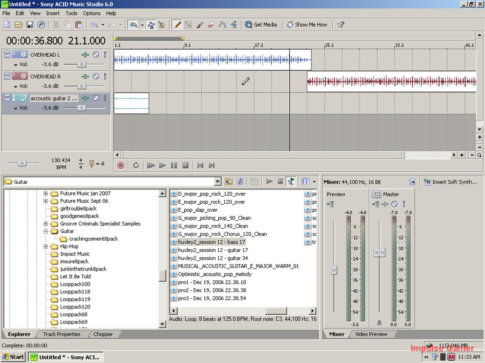The image size is (485, 363).
Task: Open the Guitar folder path dropdown
Action: click(218, 181)
